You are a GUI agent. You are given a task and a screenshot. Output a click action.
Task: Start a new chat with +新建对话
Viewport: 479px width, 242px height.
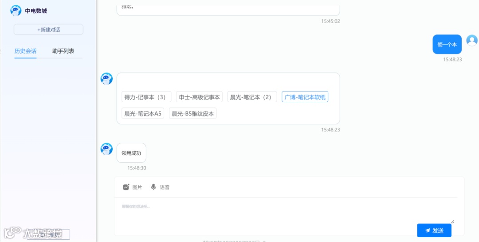click(49, 30)
